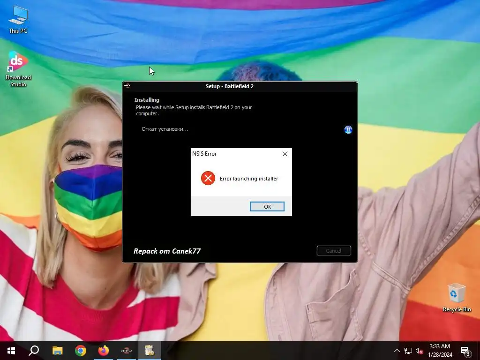Image resolution: width=480 pixels, height=360 pixels.
Task: Switch to the Battlefield setup taskbar item
Action: (127, 351)
